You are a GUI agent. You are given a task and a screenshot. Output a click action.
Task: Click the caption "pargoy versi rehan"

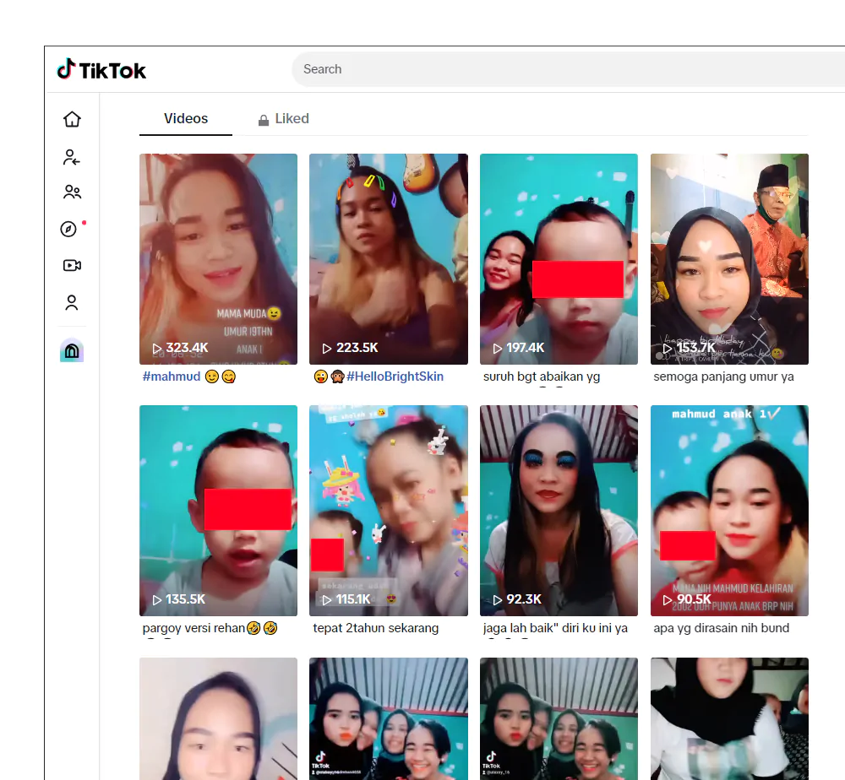pos(194,628)
